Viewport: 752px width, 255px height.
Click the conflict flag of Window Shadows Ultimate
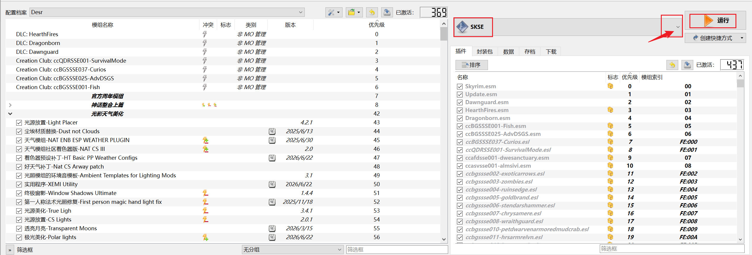[205, 193]
